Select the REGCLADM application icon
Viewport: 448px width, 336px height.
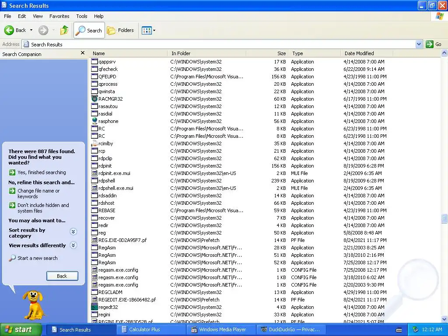tap(94, 292)
